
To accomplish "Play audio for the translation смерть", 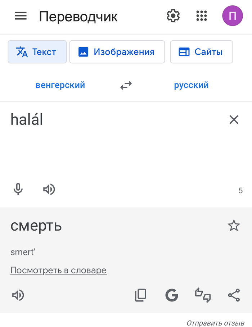I will point(18,295).
